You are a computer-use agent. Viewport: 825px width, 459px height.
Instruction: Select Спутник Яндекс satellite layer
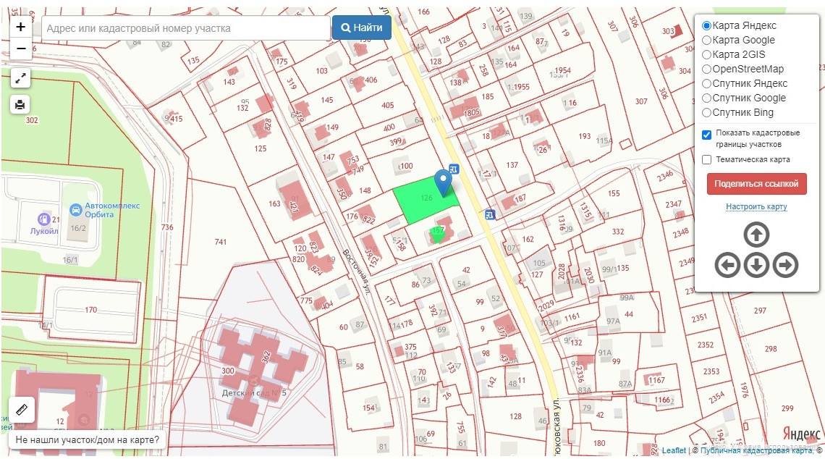pos(706,83)
